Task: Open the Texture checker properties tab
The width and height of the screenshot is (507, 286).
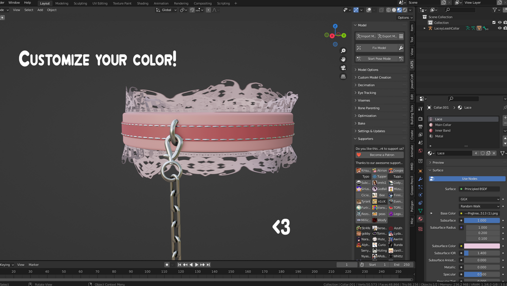Action: click(x=420, y=229)
